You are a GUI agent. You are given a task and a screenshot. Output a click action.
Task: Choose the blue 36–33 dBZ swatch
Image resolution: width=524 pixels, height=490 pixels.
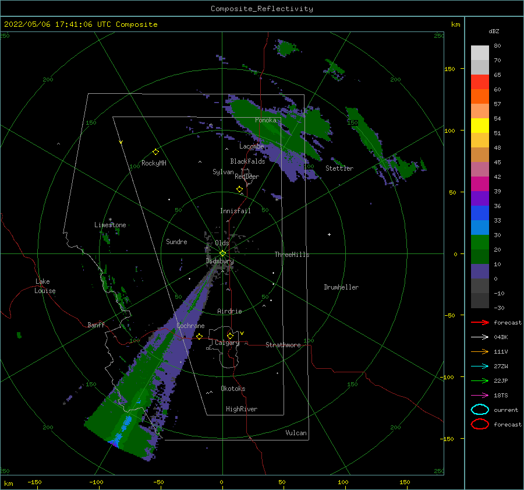[x=480, y=213]
